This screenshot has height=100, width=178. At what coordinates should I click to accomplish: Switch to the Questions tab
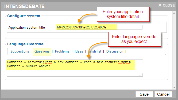42,51
